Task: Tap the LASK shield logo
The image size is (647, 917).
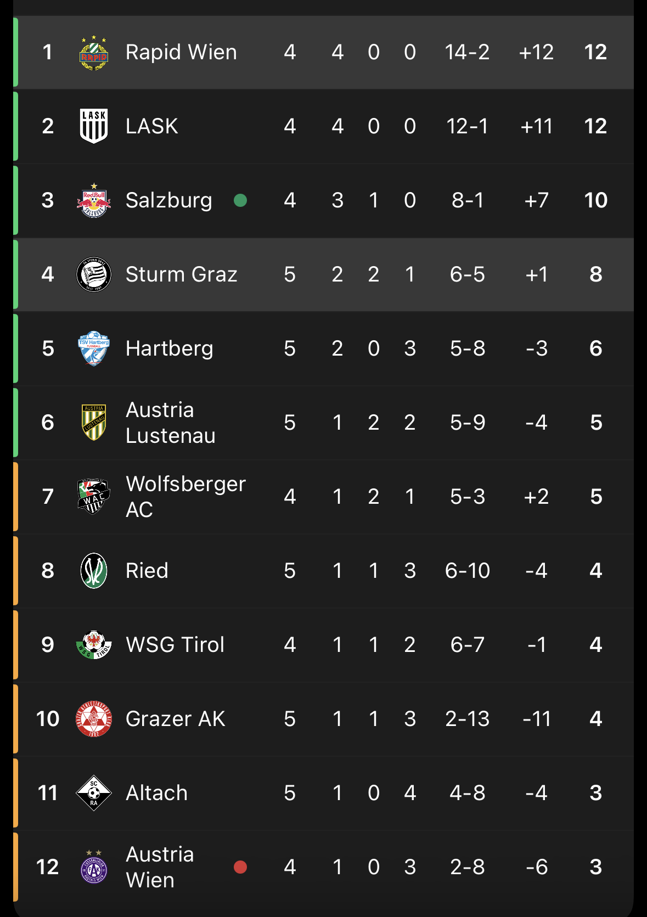Action: [94, 126]
